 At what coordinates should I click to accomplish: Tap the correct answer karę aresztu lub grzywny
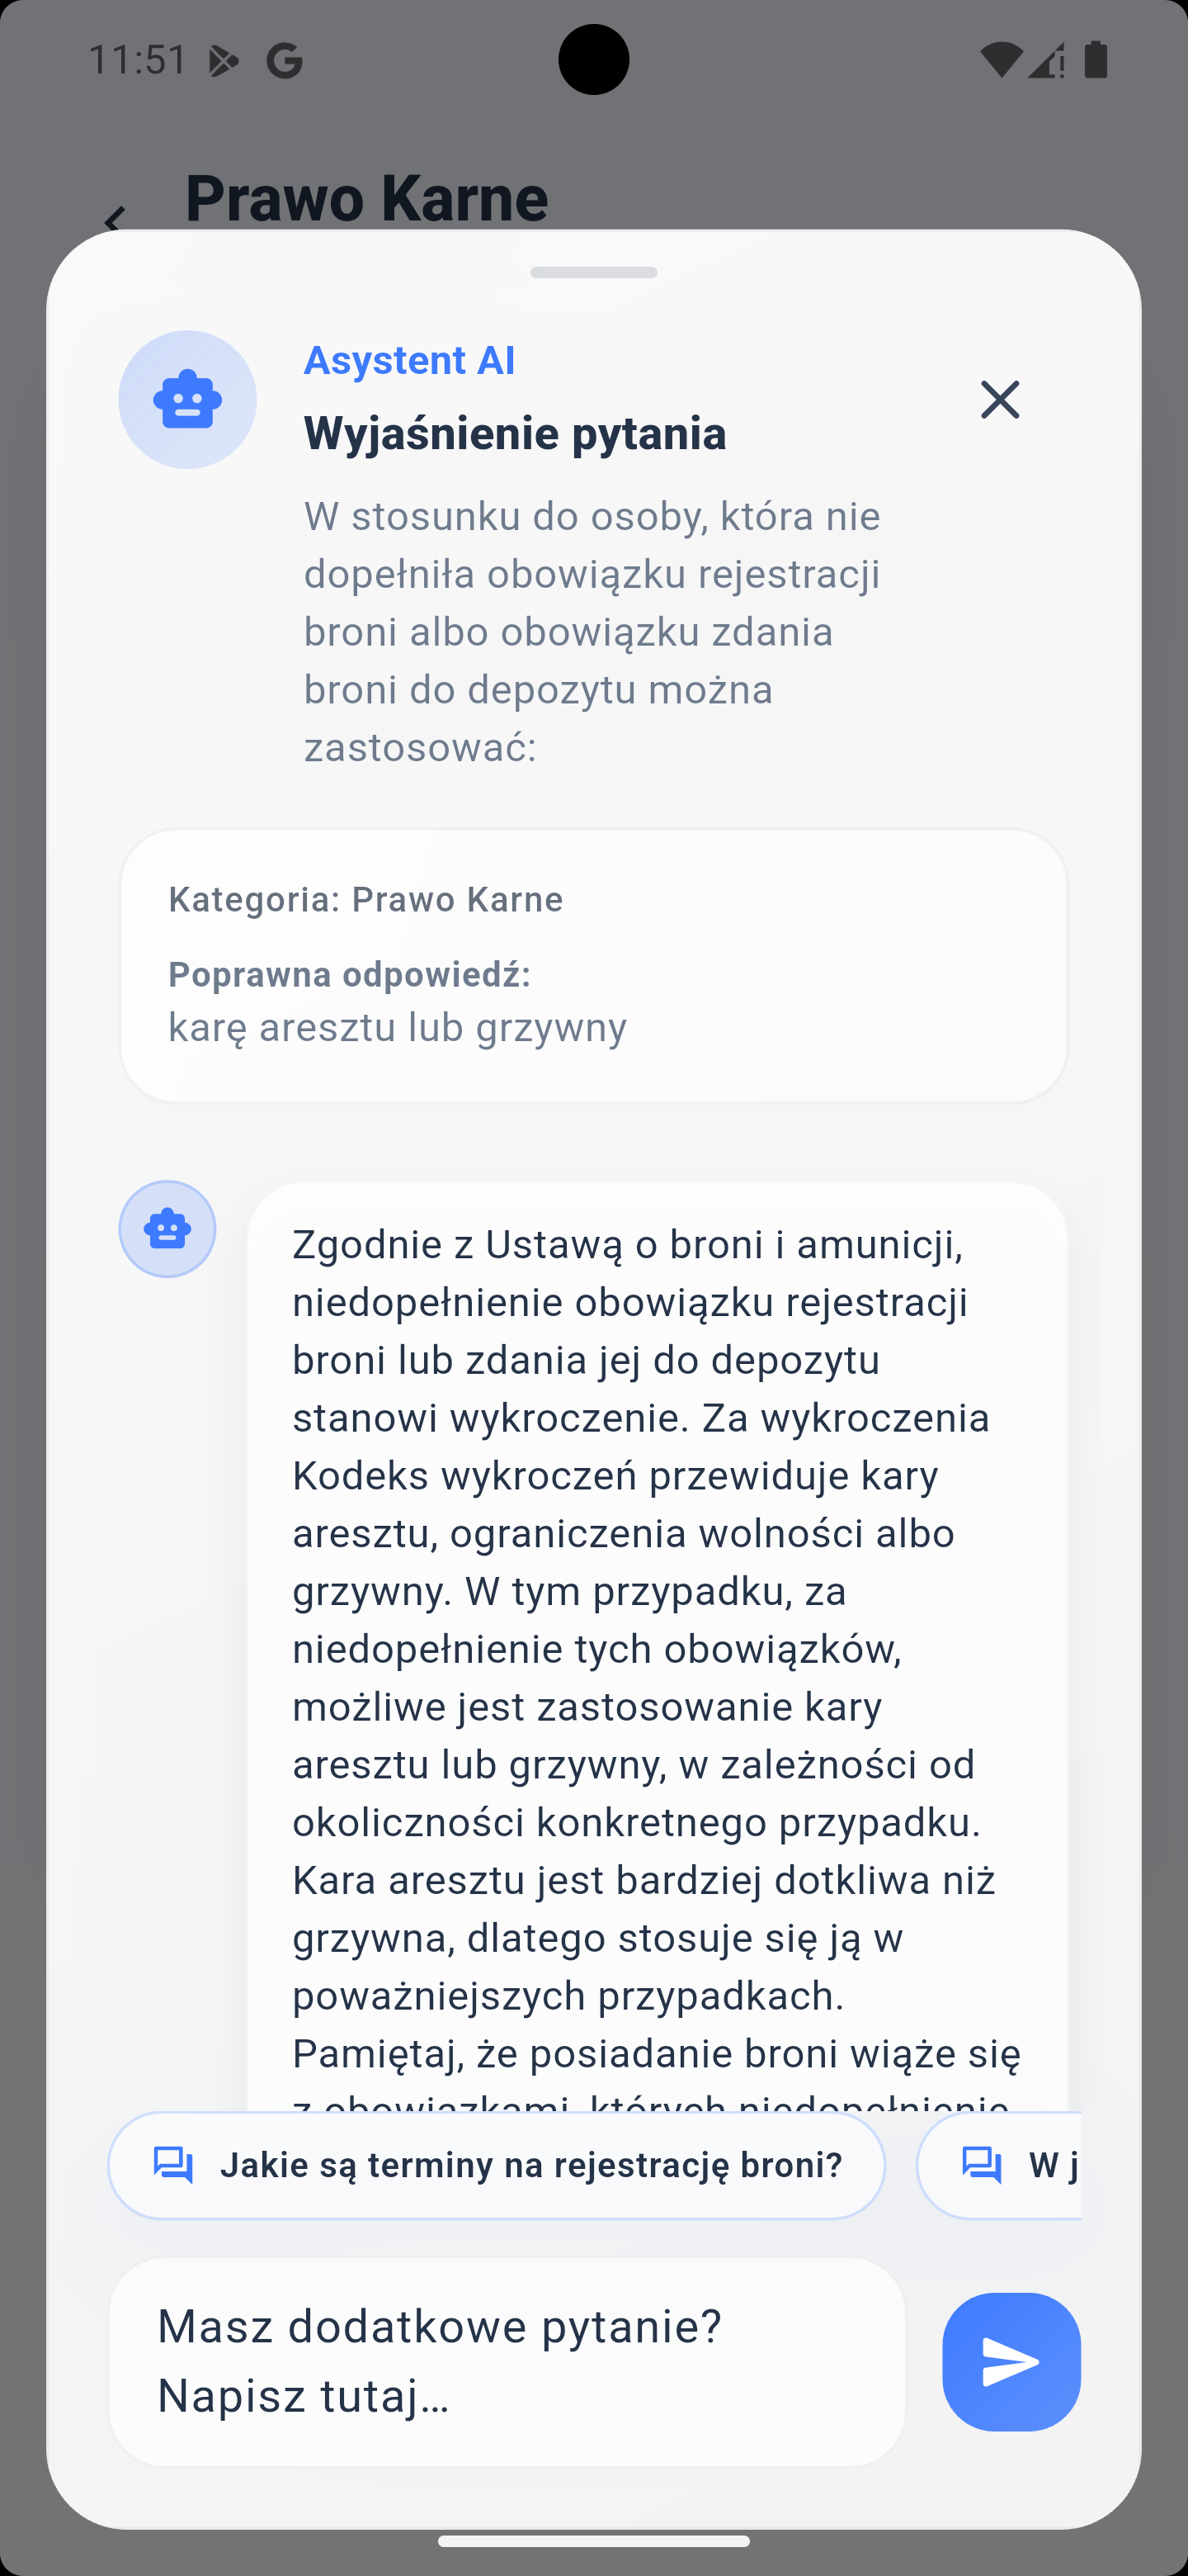398,1026
